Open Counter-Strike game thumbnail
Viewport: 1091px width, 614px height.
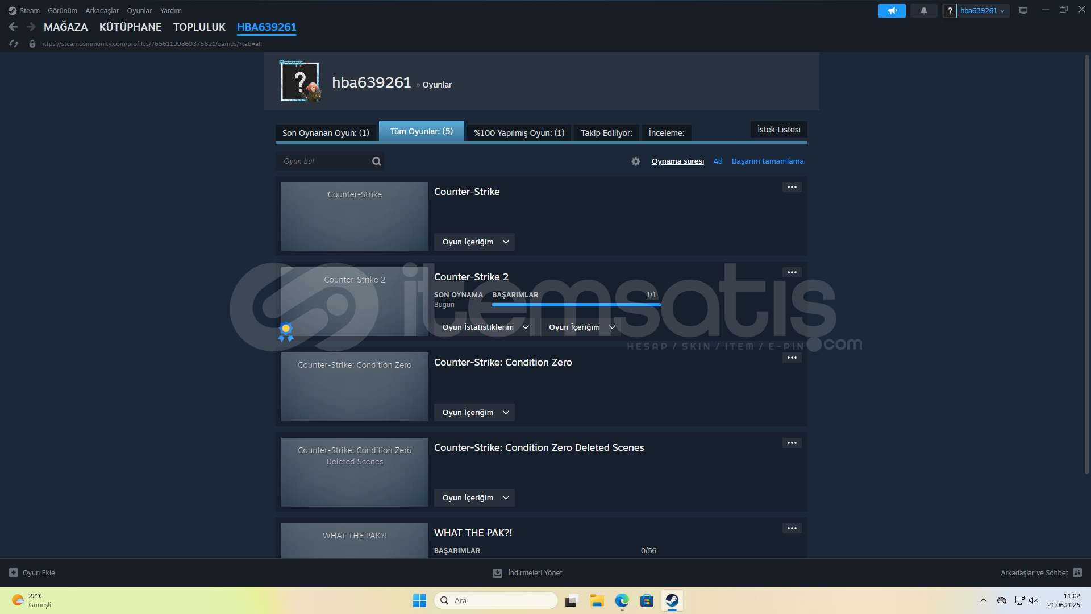[x=355, y=216]
